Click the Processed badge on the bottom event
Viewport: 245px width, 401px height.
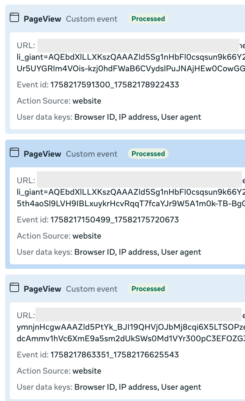tap(148, 289)
